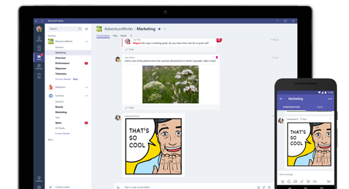
Task: Tap the back arrow on the phone app
Action: point(281,99)
